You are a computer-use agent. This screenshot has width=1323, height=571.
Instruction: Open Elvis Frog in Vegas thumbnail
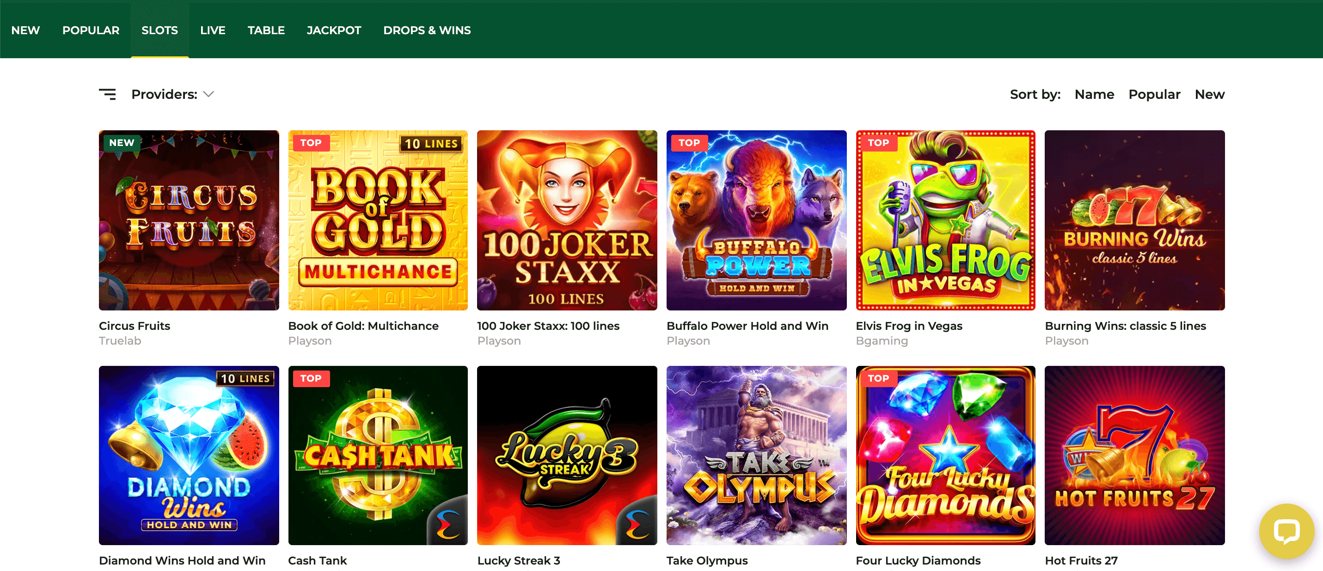pos(945,220)
